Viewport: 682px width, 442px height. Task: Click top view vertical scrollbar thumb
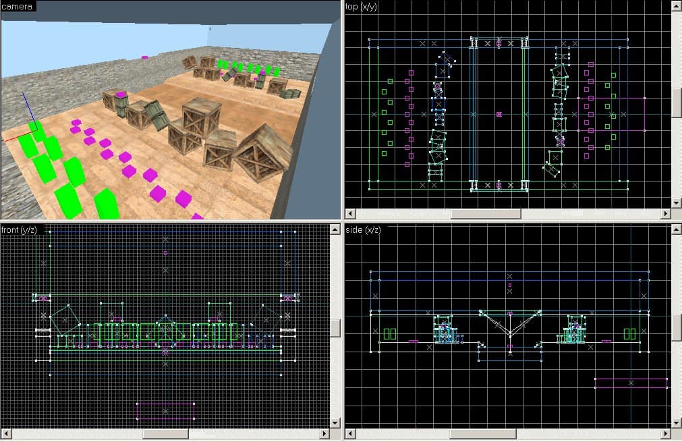[x=677, y=103]
